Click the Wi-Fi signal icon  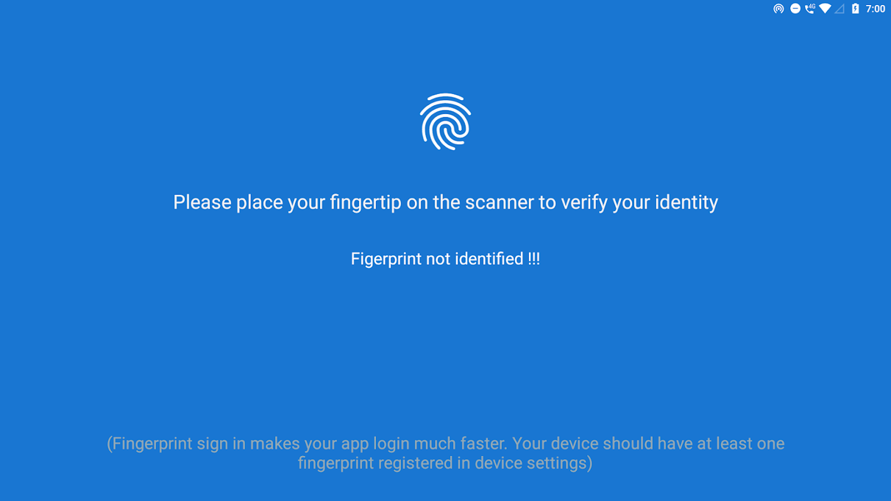pyautogui.click(x=825, y=9)
